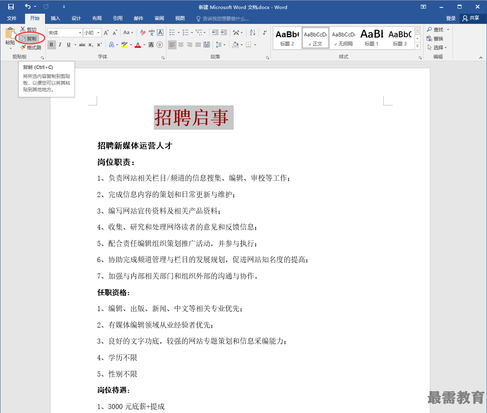Open the font group dialog launcher
Viewport: 487px width, 413px height.
click(x=163, y=58)
